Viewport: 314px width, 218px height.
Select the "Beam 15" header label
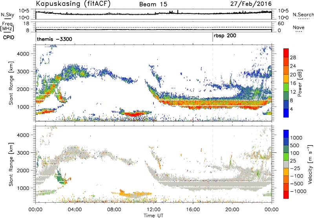click(153, 4)
